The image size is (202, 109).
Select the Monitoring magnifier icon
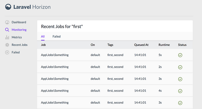coord(7,30)
